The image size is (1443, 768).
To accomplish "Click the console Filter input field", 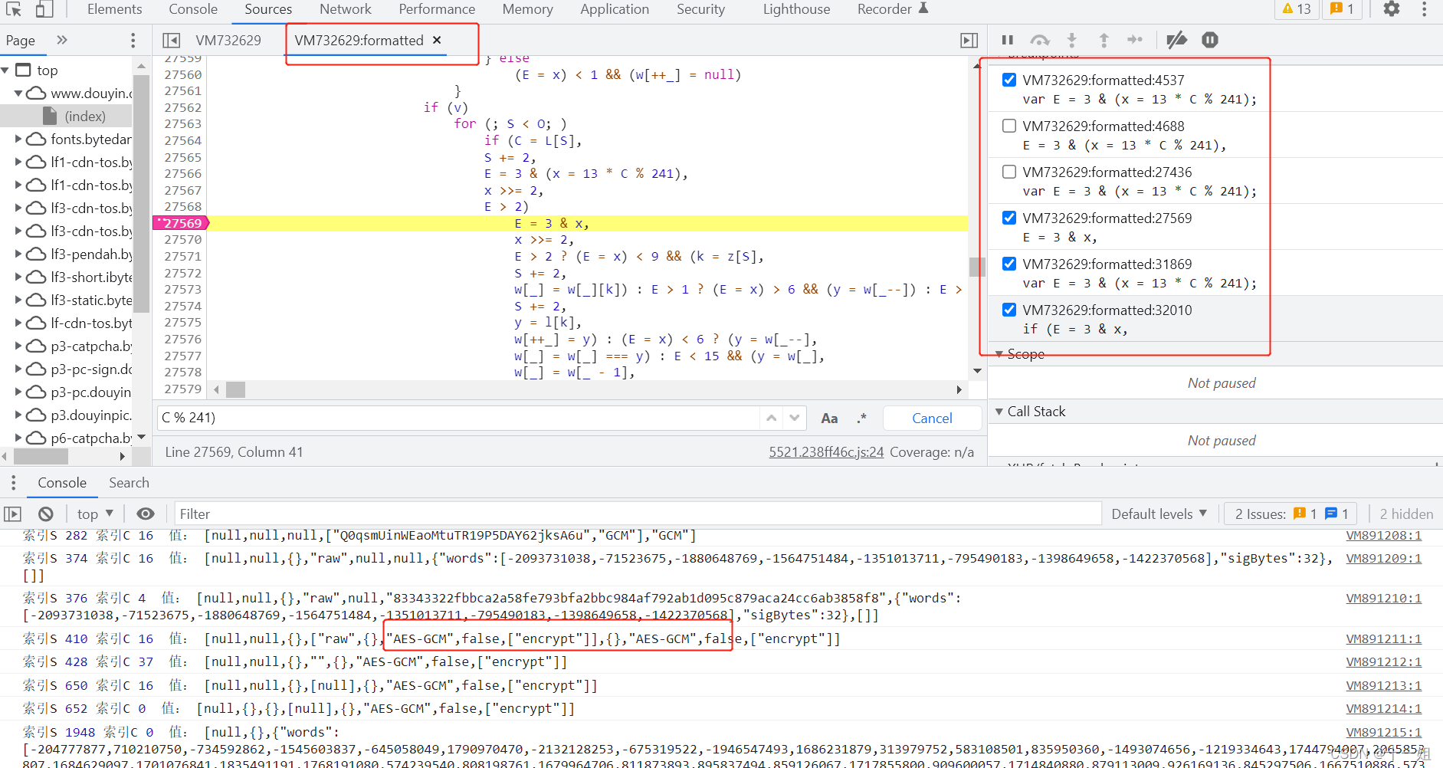I will [x=636, y=514].
